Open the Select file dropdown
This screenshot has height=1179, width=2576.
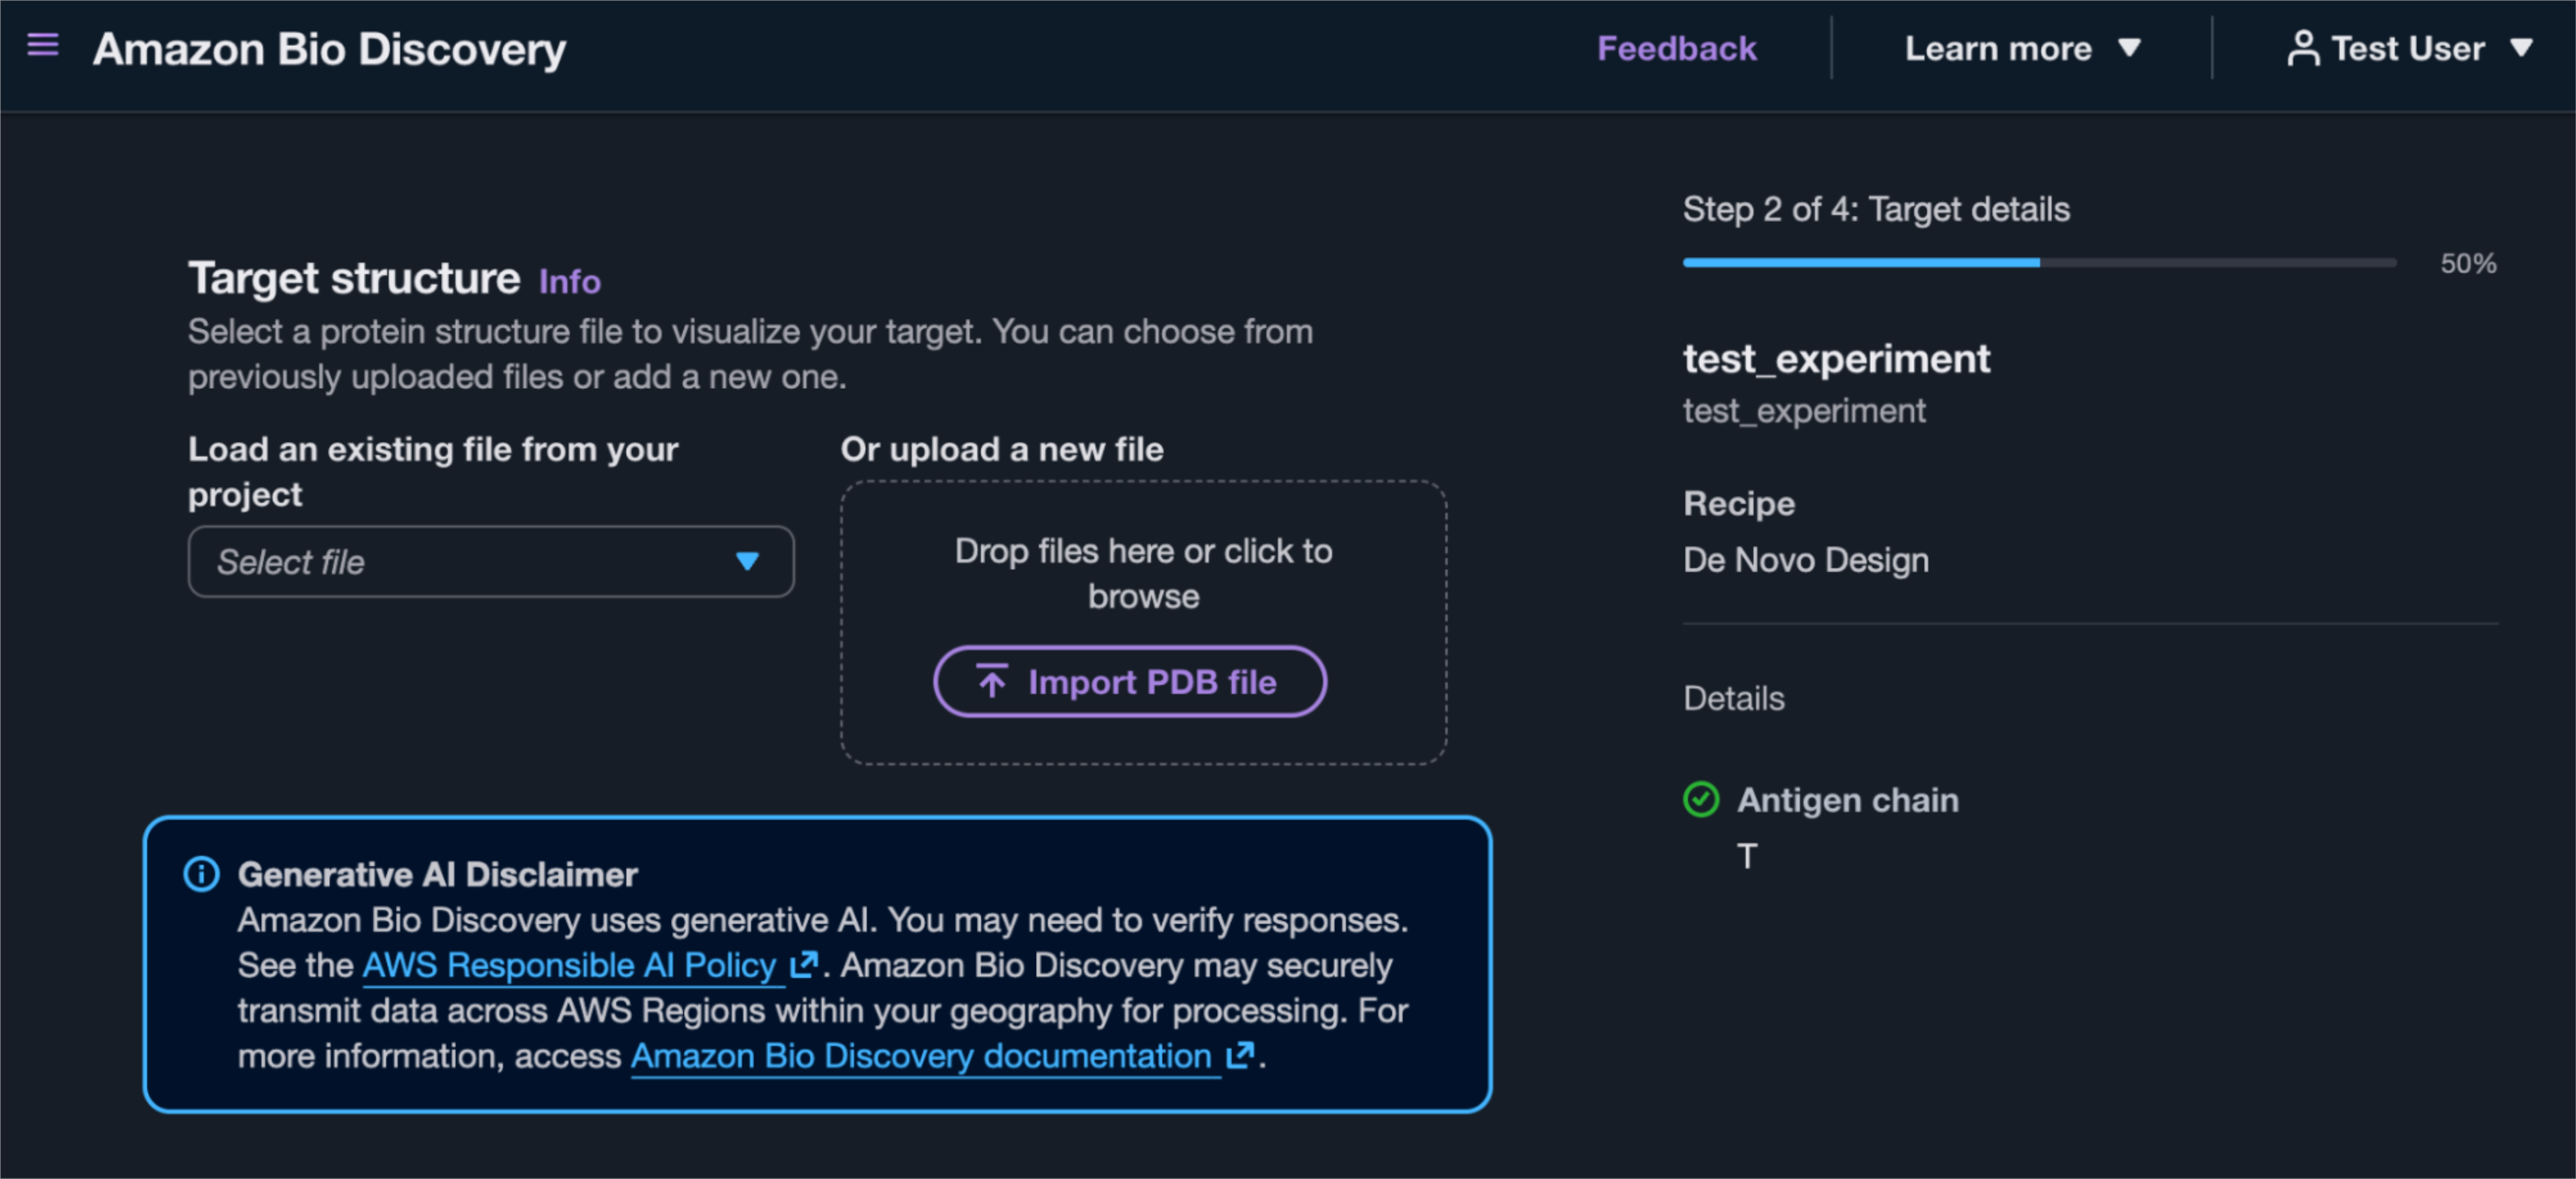coord(491,561)
